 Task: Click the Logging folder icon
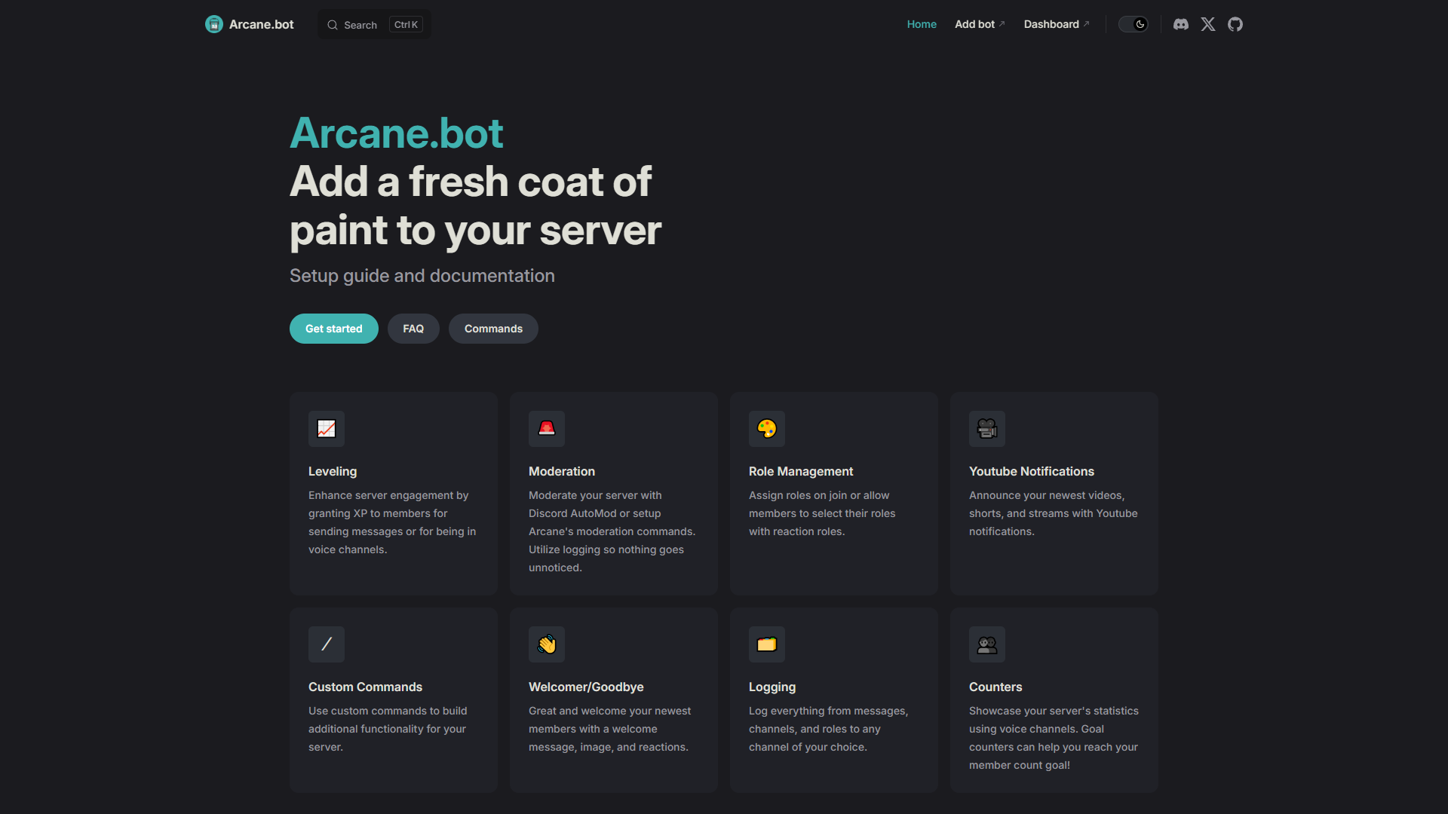(x=767, y=644)
